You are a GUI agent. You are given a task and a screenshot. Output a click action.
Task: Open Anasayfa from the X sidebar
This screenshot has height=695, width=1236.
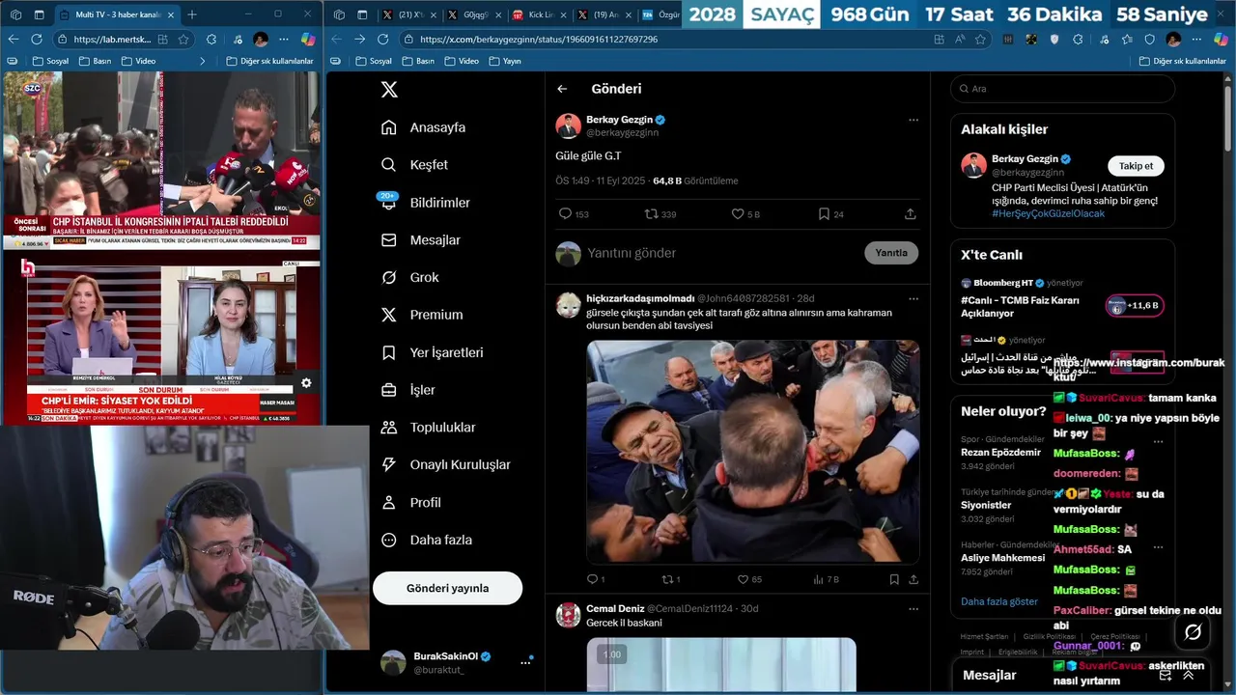click(424, 127)
